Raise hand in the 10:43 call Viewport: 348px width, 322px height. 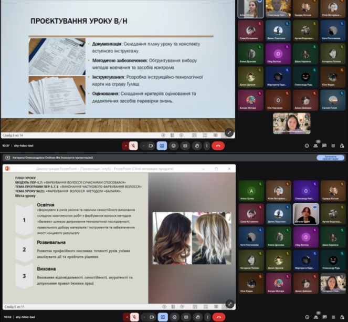197,317
